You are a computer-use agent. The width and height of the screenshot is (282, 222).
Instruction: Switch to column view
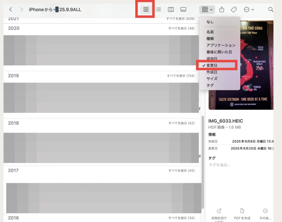tap(171, 10)
